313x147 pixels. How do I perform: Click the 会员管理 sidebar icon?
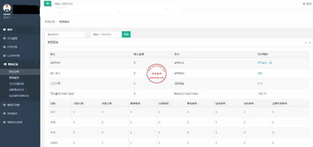[5, 38]
